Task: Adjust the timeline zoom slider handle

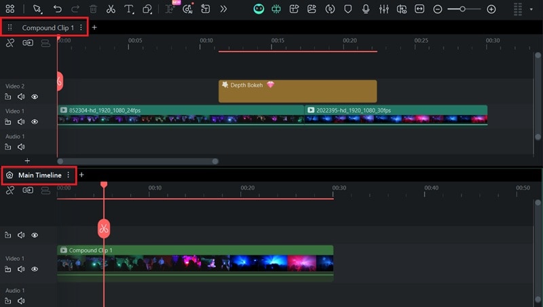Action: click(x=462, y=9)
